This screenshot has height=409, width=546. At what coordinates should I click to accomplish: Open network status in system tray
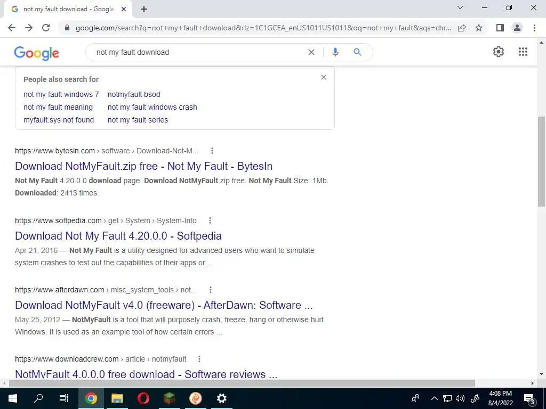coord(447,398)
